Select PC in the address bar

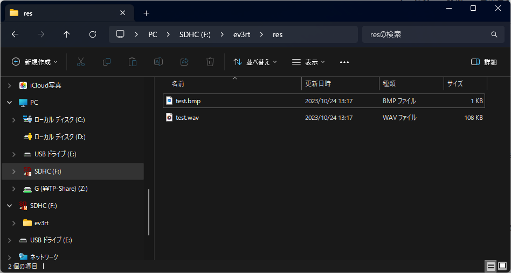click(x=153, y=34)
